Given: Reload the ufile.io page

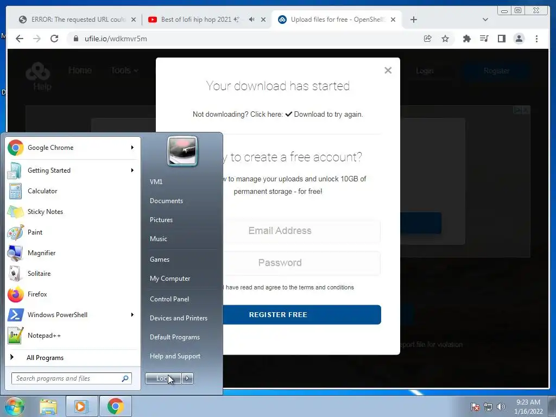Looking at the screenshot, I should 54,39.
